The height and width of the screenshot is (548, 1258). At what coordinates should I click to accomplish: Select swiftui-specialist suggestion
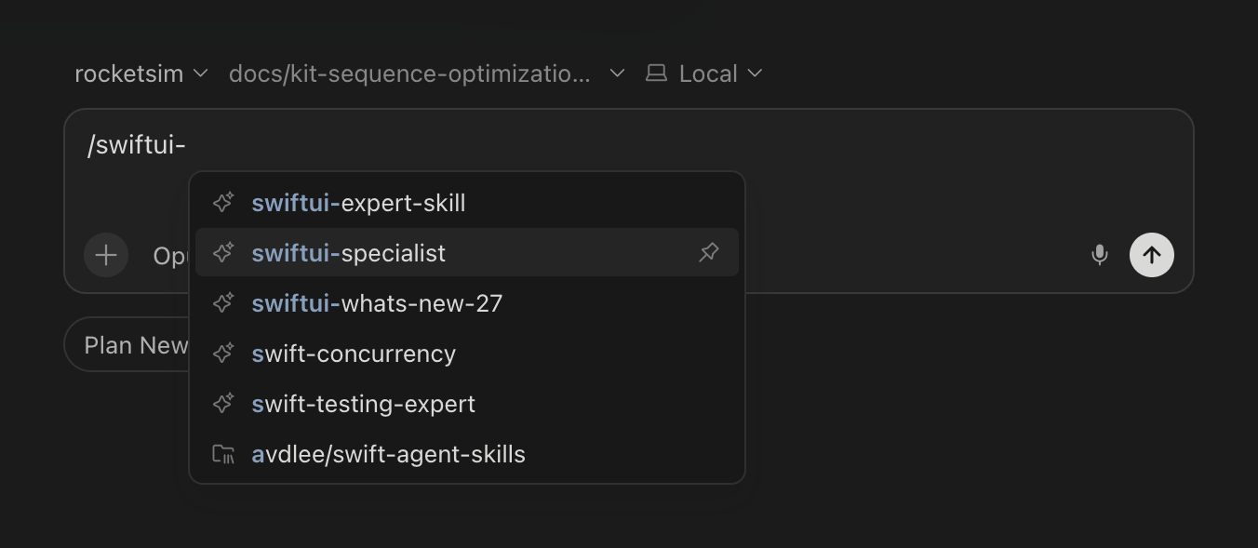click(x=467, y=253)
